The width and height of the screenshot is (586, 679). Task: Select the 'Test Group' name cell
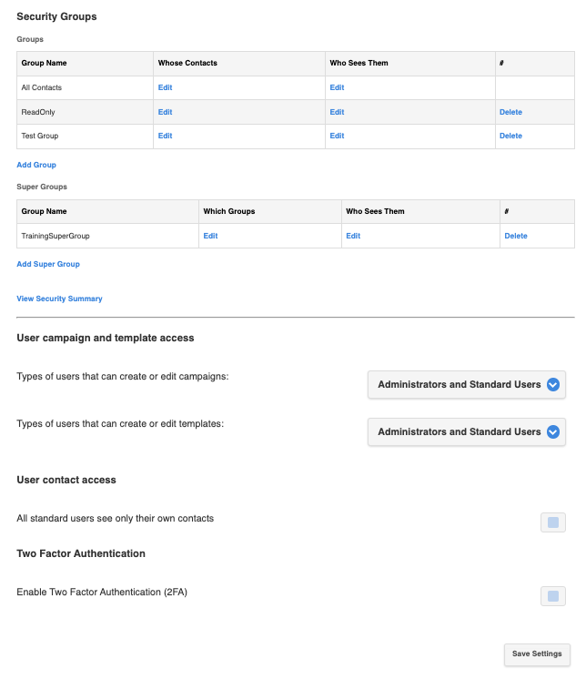click(x=85, y=137)
